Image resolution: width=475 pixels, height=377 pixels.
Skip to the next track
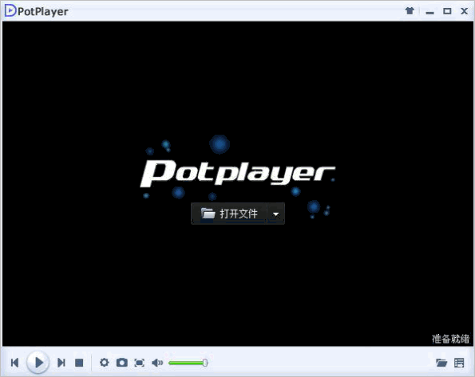point(61,363)
